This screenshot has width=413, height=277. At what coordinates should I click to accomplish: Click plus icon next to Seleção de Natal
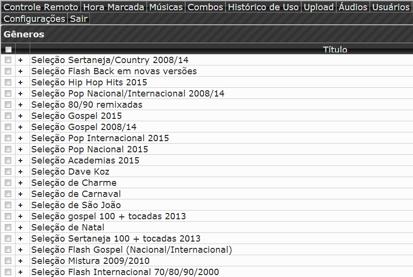[x=20, y=228]
